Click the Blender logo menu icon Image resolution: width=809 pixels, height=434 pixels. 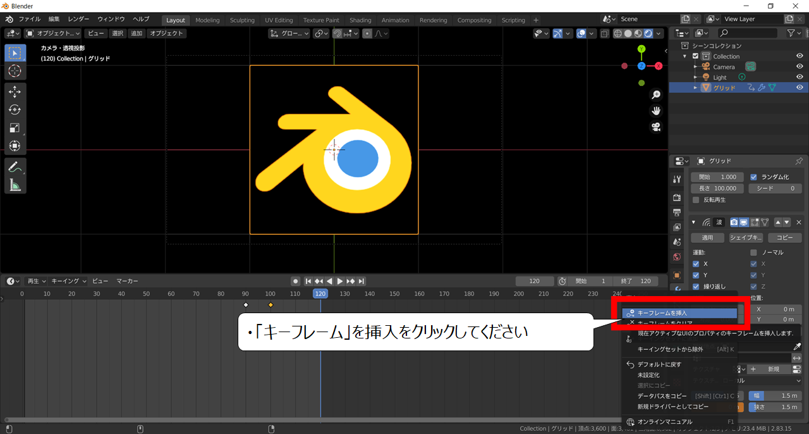[x=9, y=20]
